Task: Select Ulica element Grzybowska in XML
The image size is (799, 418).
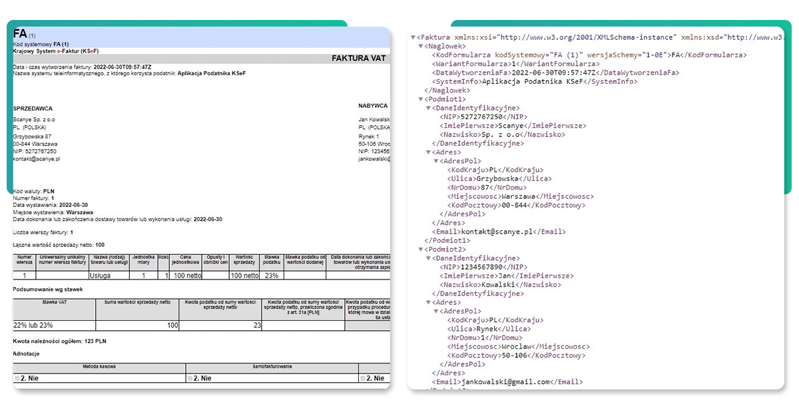Action: tap(499, 178)
